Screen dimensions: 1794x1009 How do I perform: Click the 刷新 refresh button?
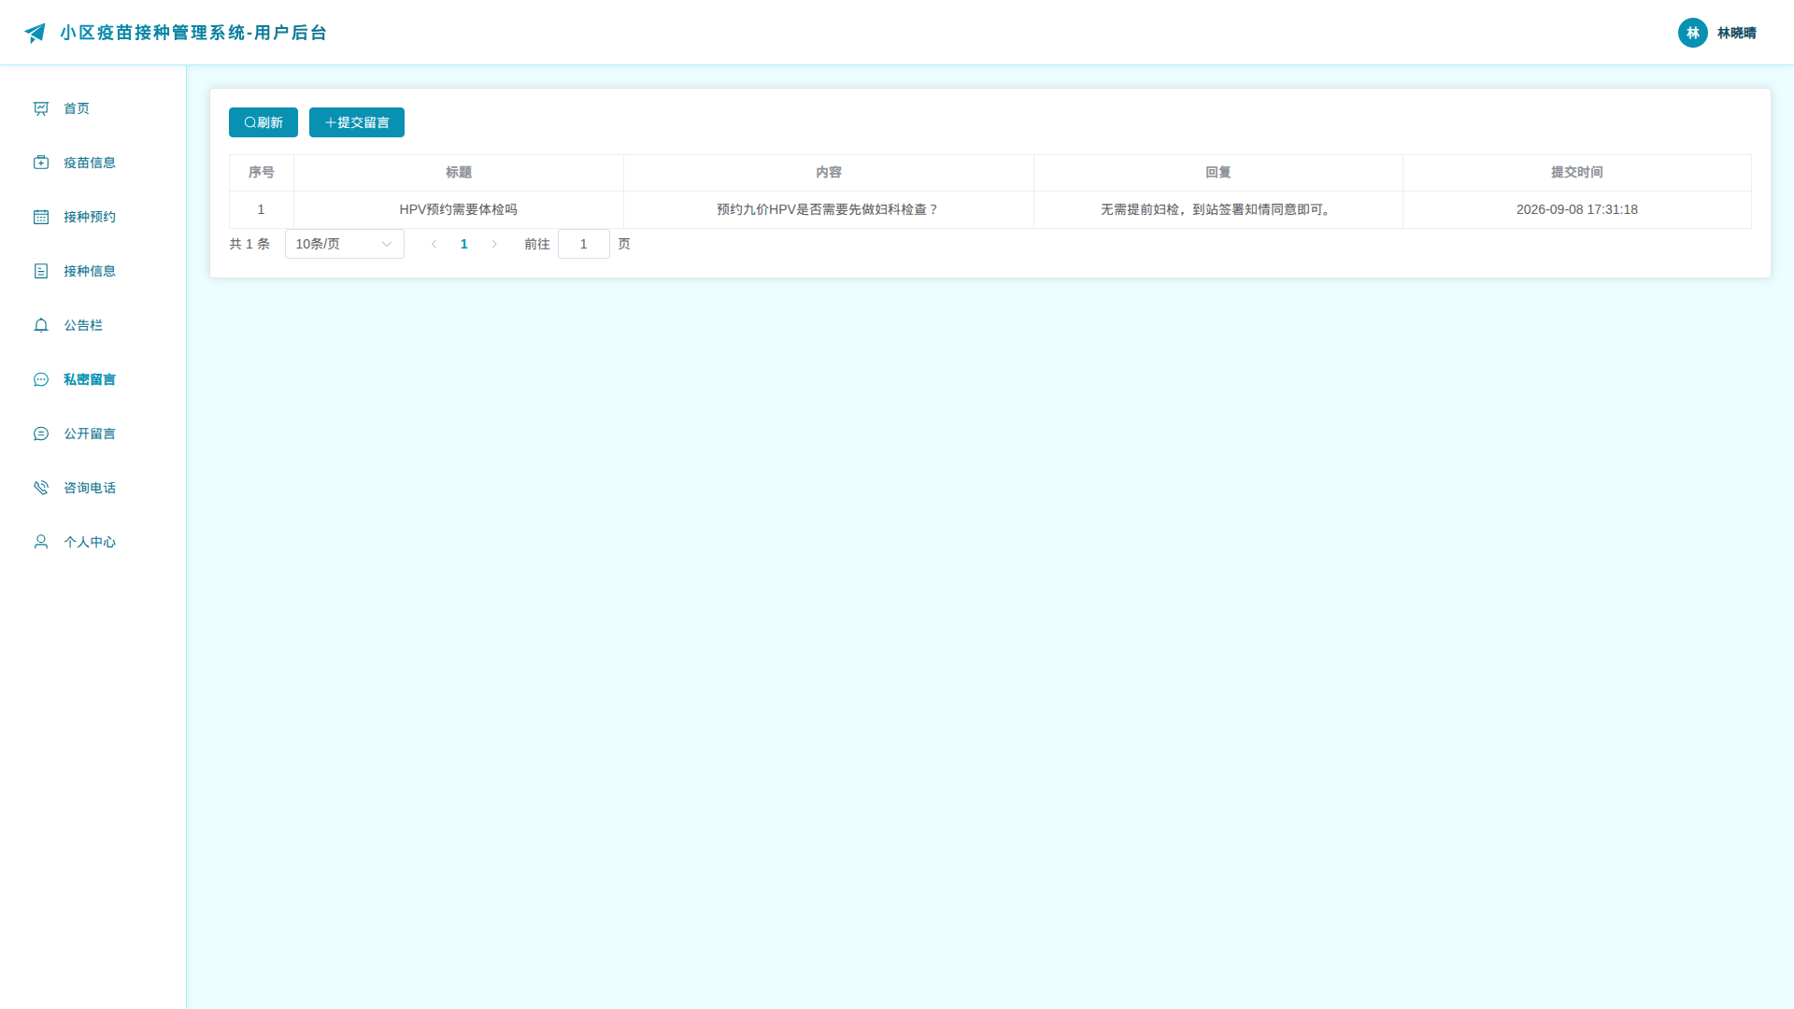pyautogui.click(x=263, y=122)
